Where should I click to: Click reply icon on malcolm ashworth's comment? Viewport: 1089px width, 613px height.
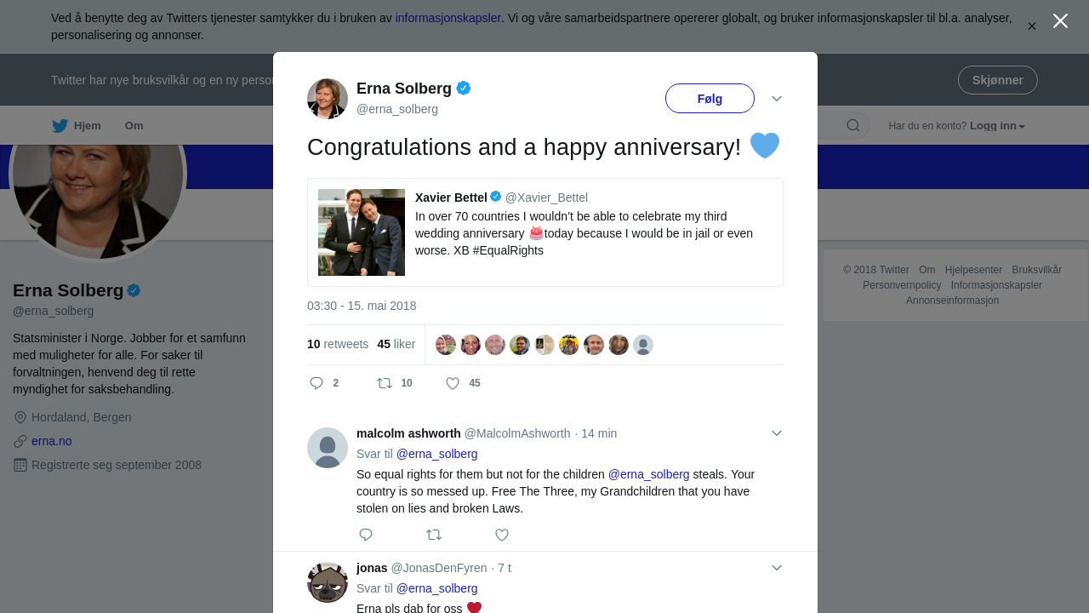366,535
